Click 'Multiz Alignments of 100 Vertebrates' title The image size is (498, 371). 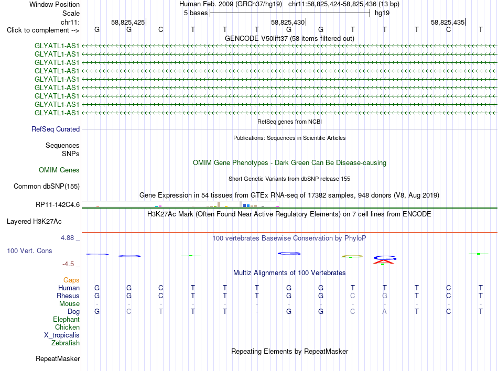tap(289, 272)
